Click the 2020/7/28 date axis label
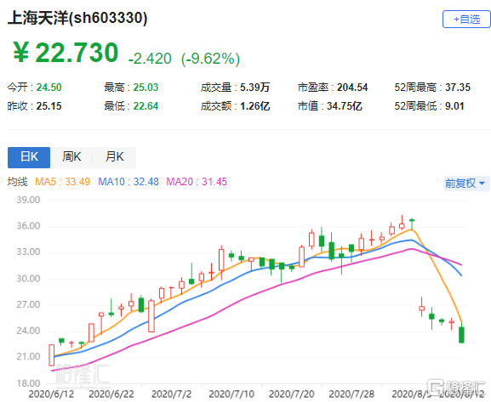The width and height of the screenshot is (491, 402). click(351, 394)
